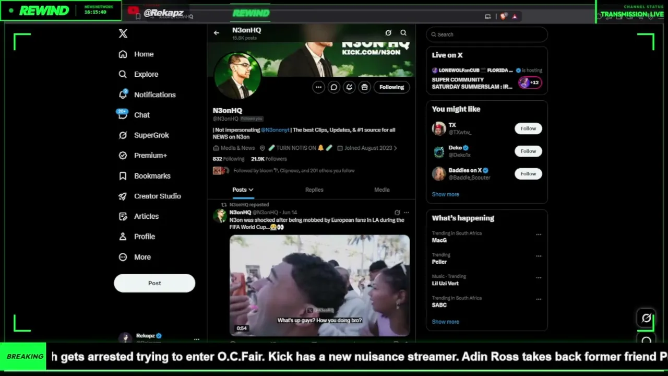Click the followed-by mutuals line on the profile
The width and height of the screenshot is (668, 376).
pos(294,171)
